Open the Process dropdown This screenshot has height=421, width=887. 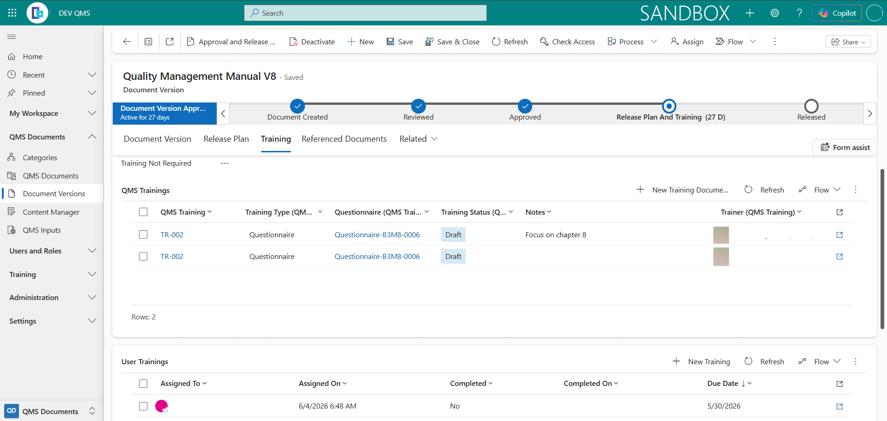click(x=632, y=42)
